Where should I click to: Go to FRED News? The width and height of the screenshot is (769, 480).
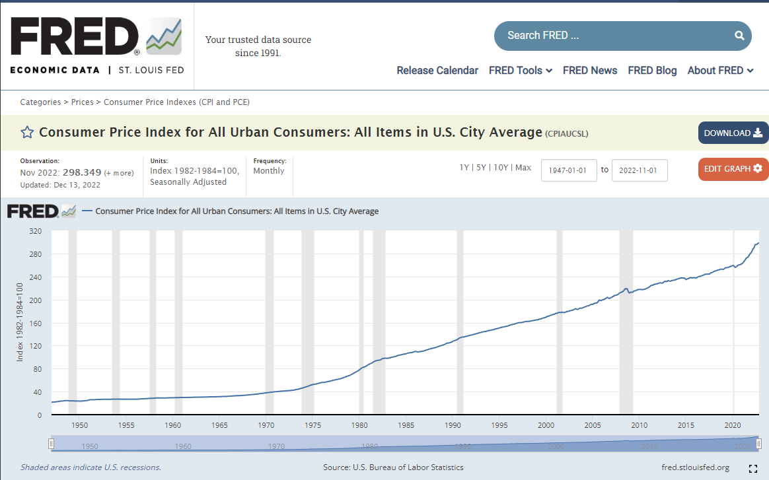590,71
